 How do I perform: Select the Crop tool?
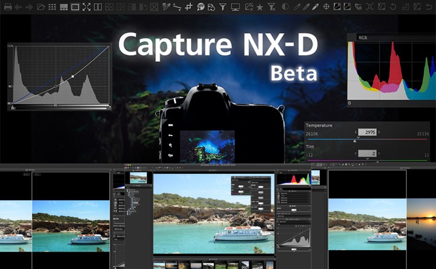[x=189, y=7]
